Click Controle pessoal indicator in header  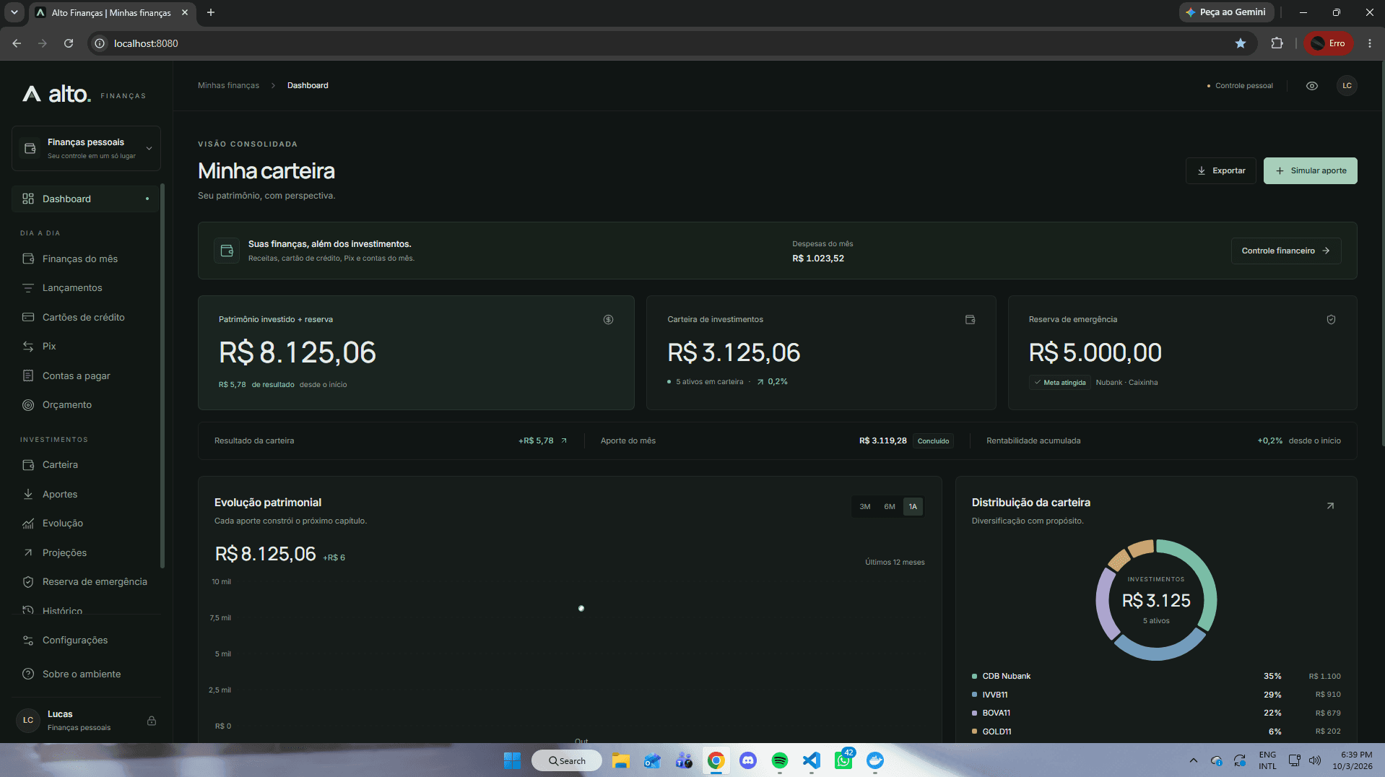click(1239, 86)
